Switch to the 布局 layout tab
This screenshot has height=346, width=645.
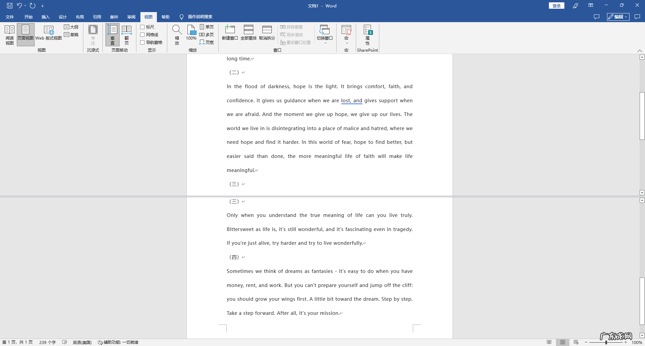[x=80, y=17]
